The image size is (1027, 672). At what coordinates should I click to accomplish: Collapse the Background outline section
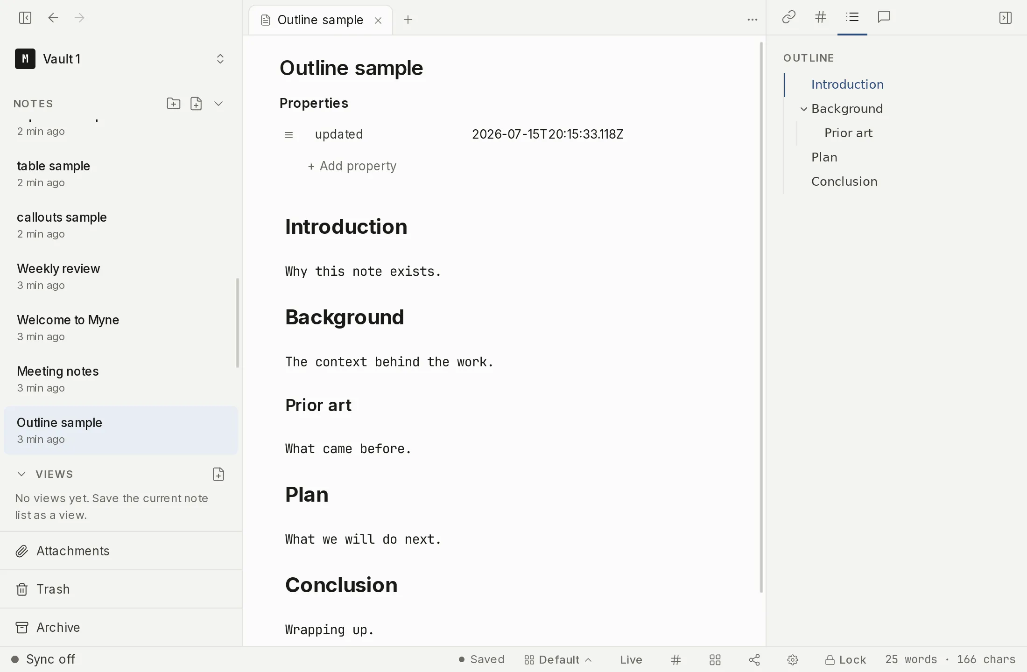tap(803, 109)
